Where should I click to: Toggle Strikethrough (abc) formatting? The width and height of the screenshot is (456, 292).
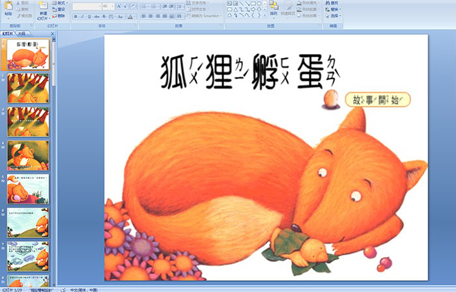pos(97,16)
